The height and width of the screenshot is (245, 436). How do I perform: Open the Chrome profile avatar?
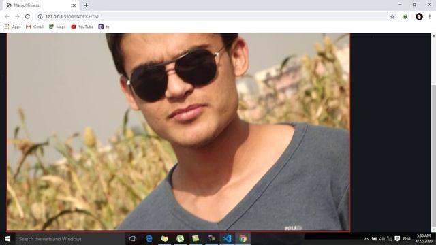point(419,16)
